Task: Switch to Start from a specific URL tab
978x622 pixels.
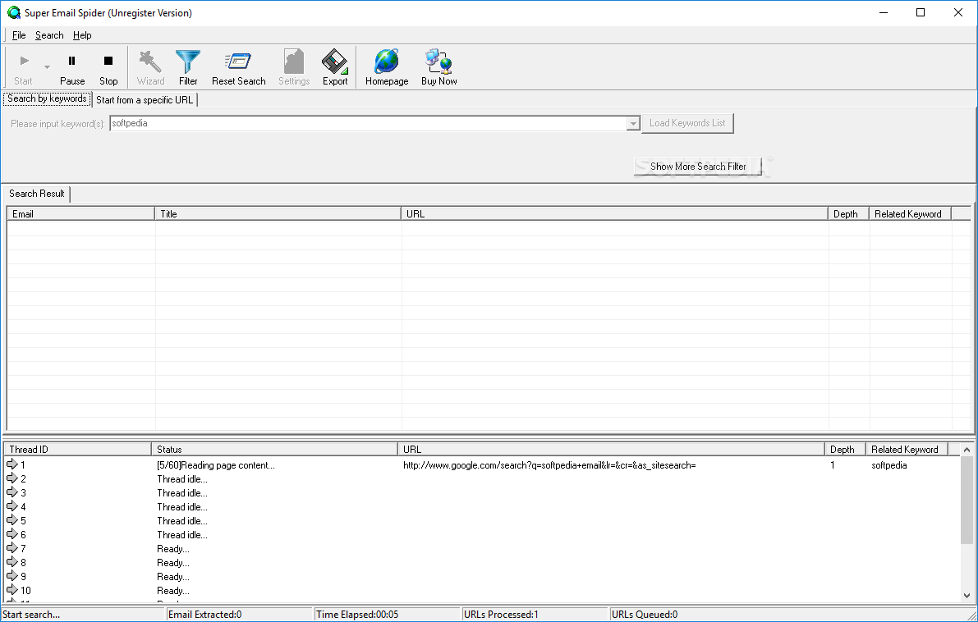Action: pos(145,100)
